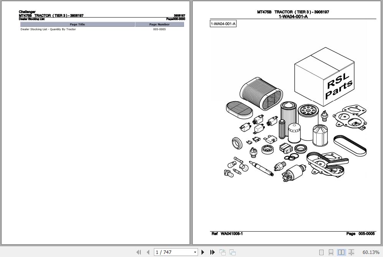Switch to continuous scrolling page layout
The image size is (383, 257).
332,252
